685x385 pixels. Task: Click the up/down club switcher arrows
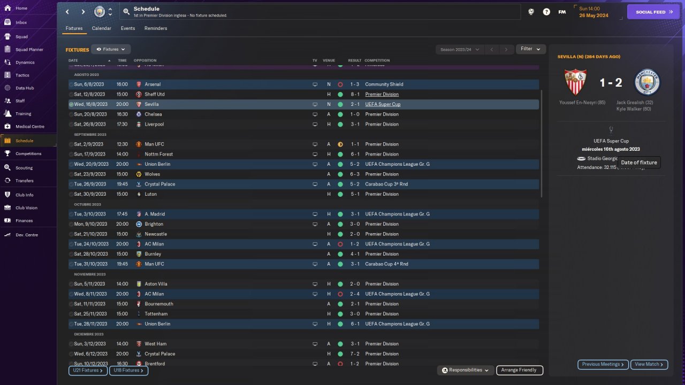click(x=110, y=12)
